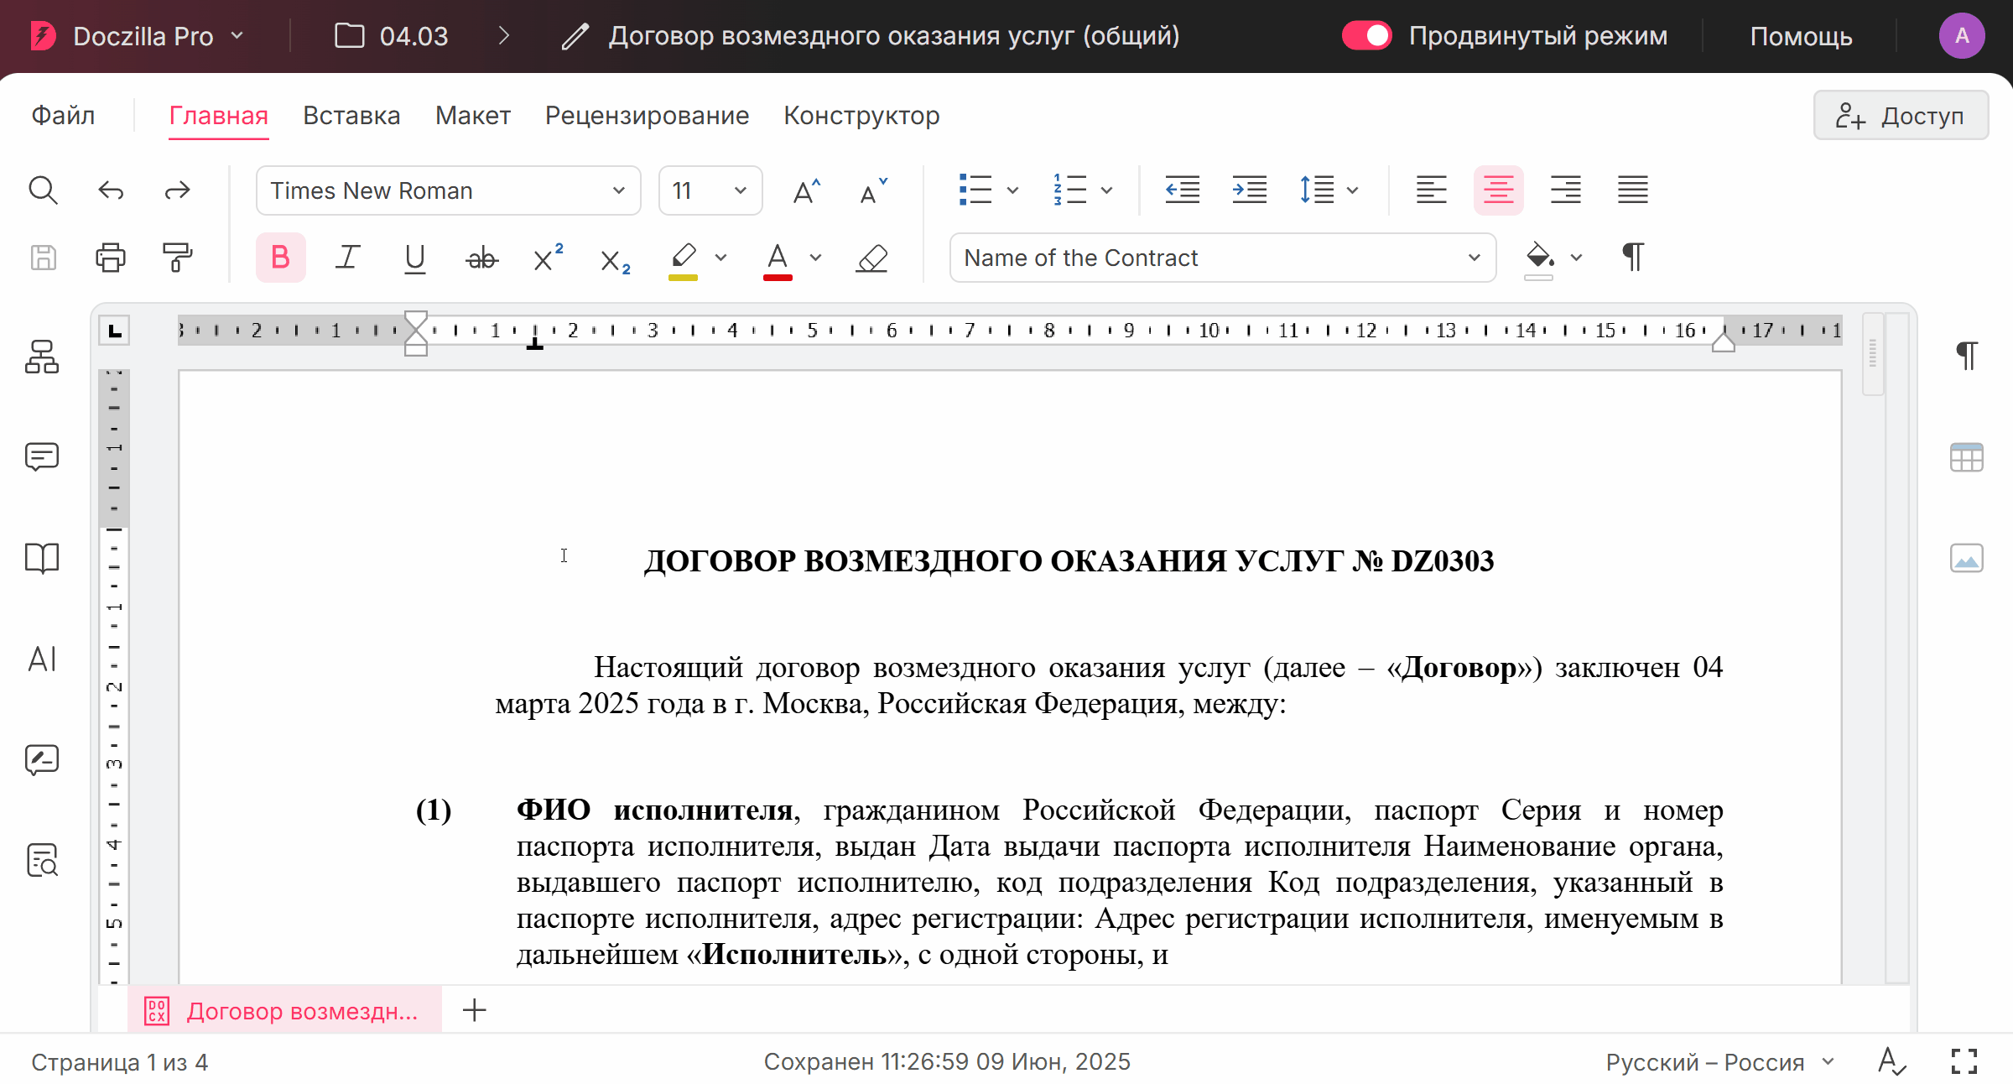The height and width of the screenshot is (1084, 2013).
Task: Toggle bold formatting
Action: point(281,258)
